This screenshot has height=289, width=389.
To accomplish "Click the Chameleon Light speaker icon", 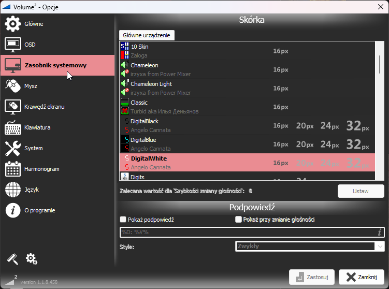I will tap(125, 88).
